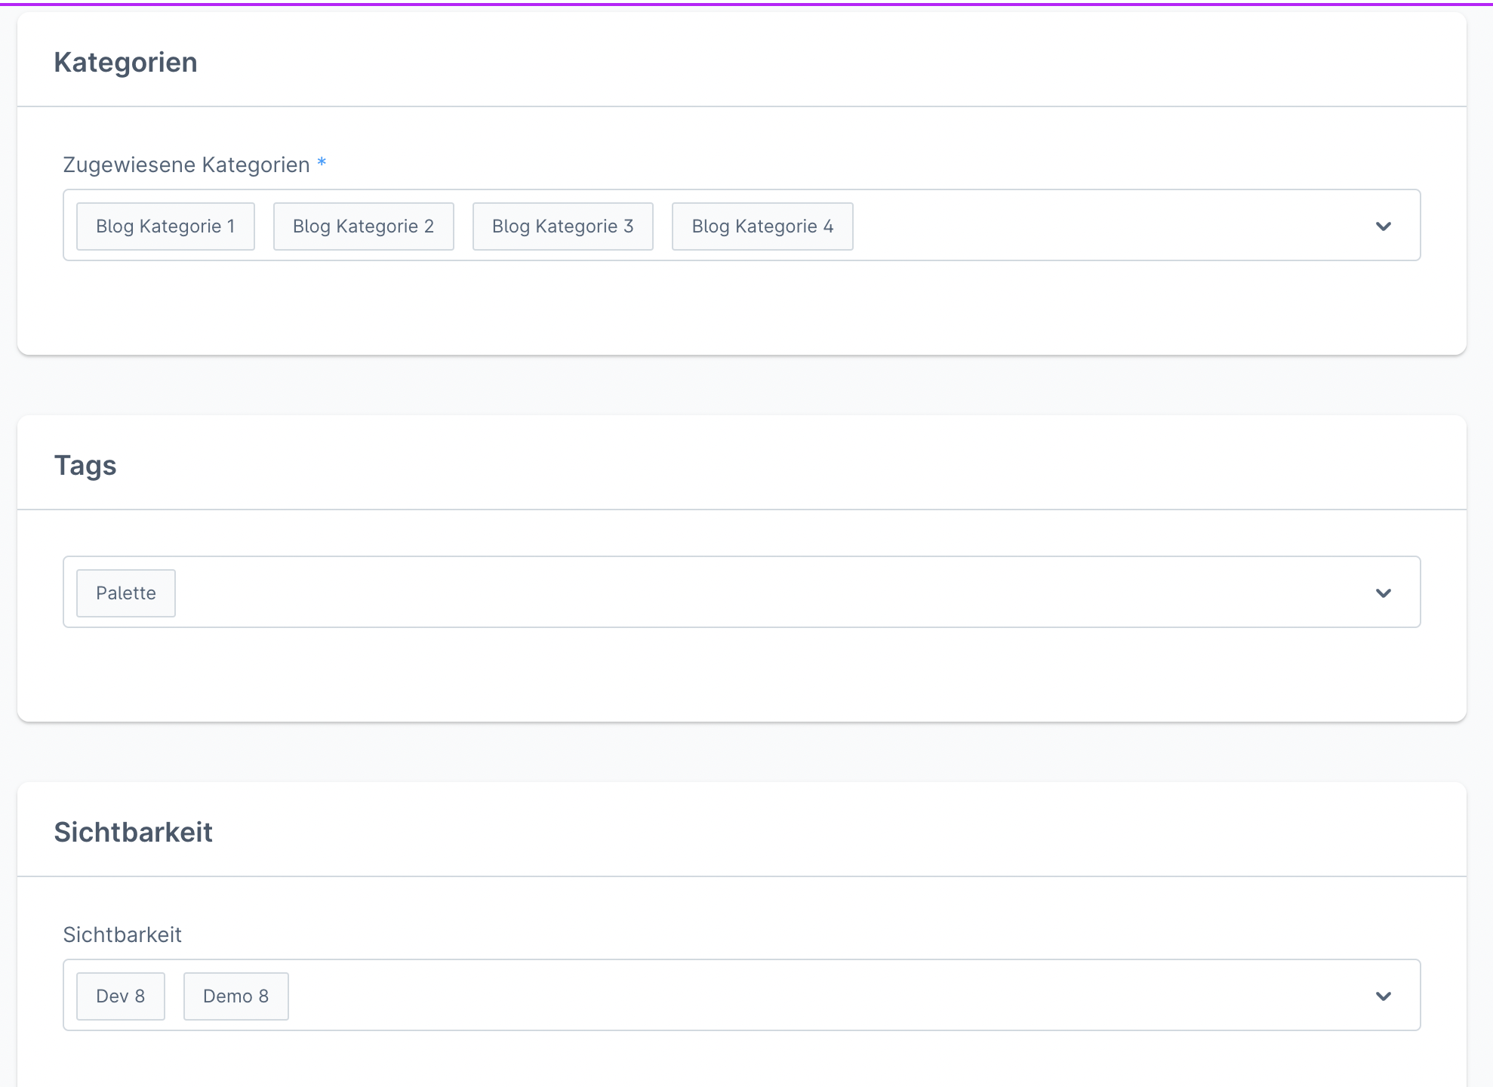The width and height of the screenshot is (1493, 1087).
Task: Click the Tags card heading
Action: (x=85, y=466)
